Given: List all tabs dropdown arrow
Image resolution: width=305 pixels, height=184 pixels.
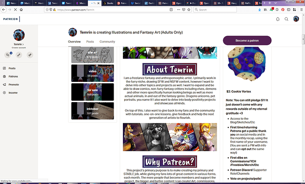Looking at the screenshot, I should 275,3.
